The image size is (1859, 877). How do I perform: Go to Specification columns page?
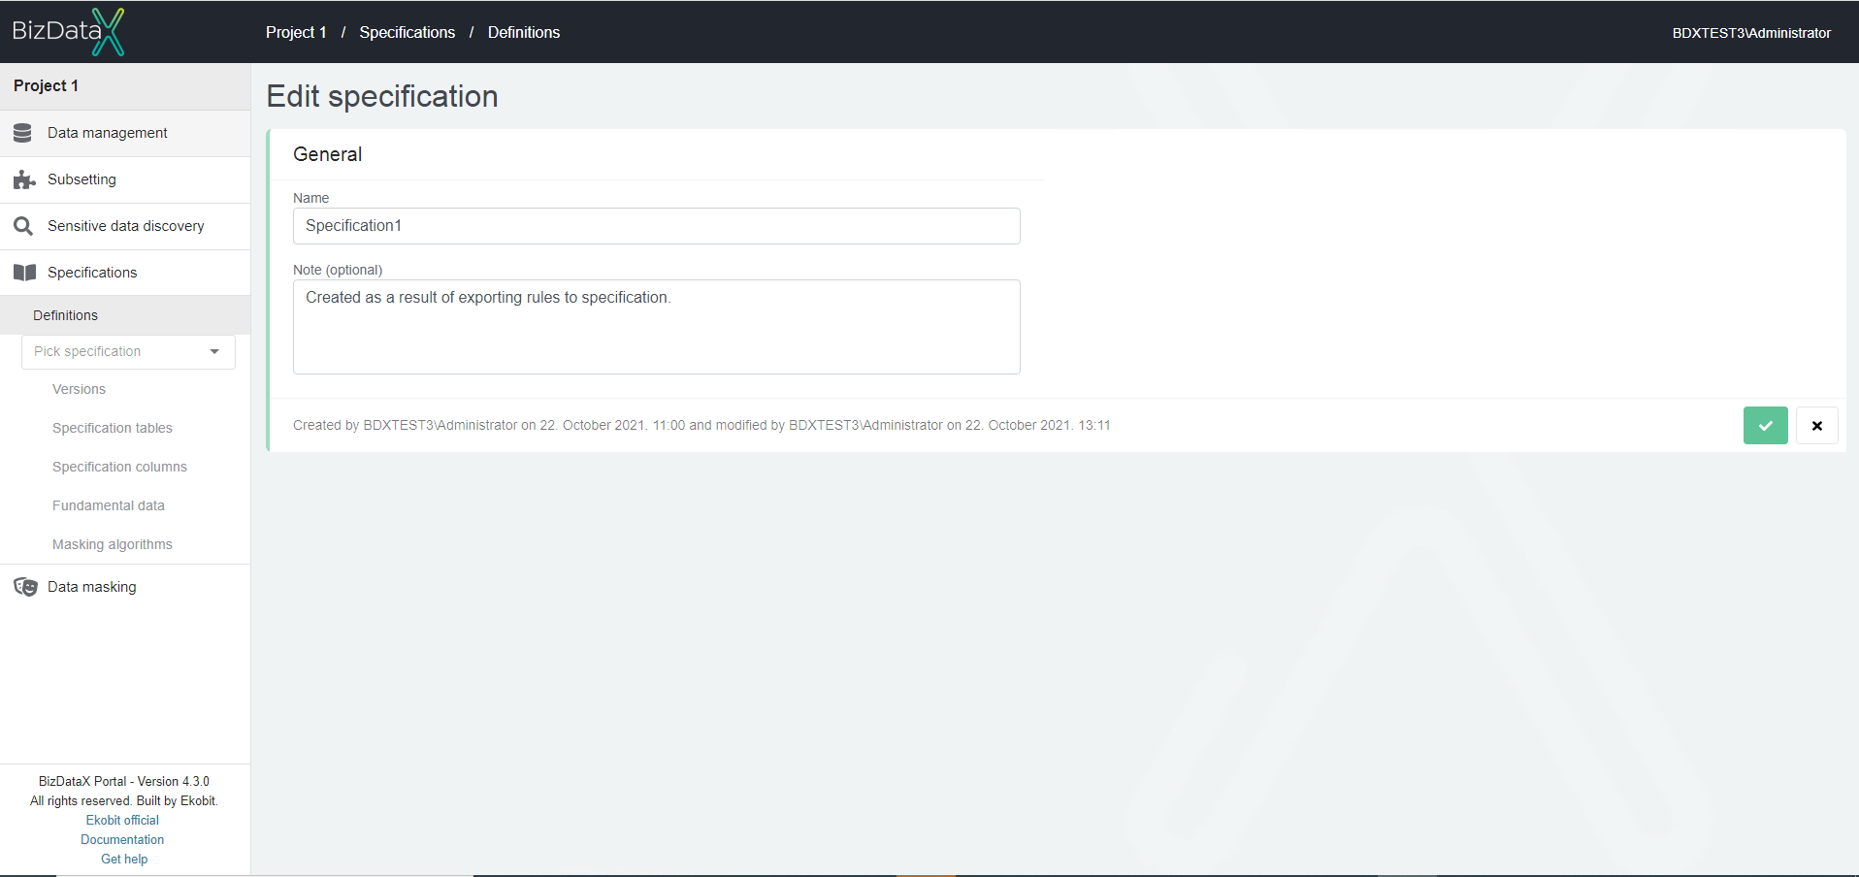(x=119, y=467)
